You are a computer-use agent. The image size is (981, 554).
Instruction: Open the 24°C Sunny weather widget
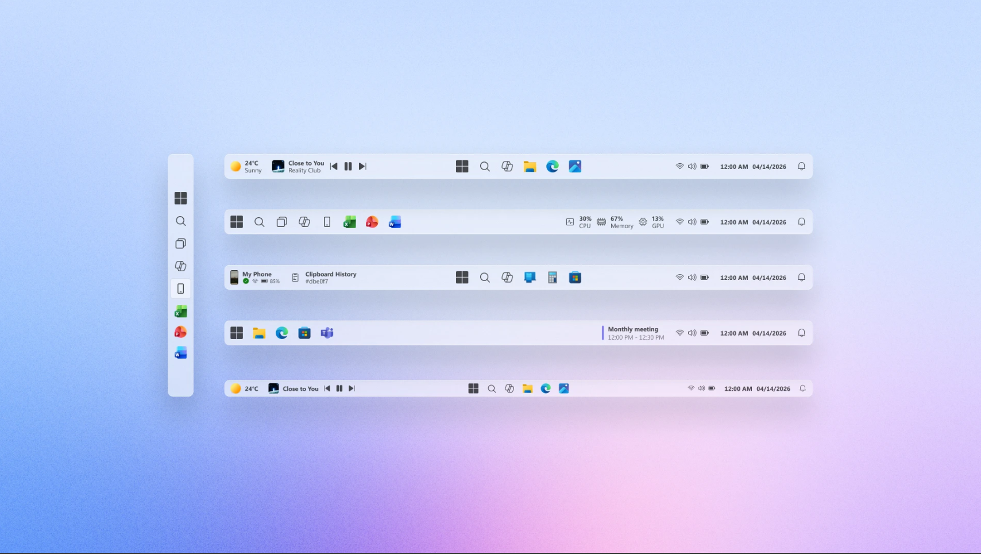(246, 167)
